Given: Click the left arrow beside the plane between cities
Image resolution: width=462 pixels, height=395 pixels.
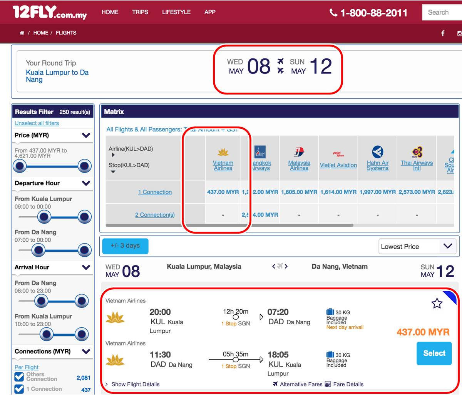Looking at the screenshot, I should click(x=274, y=266).
